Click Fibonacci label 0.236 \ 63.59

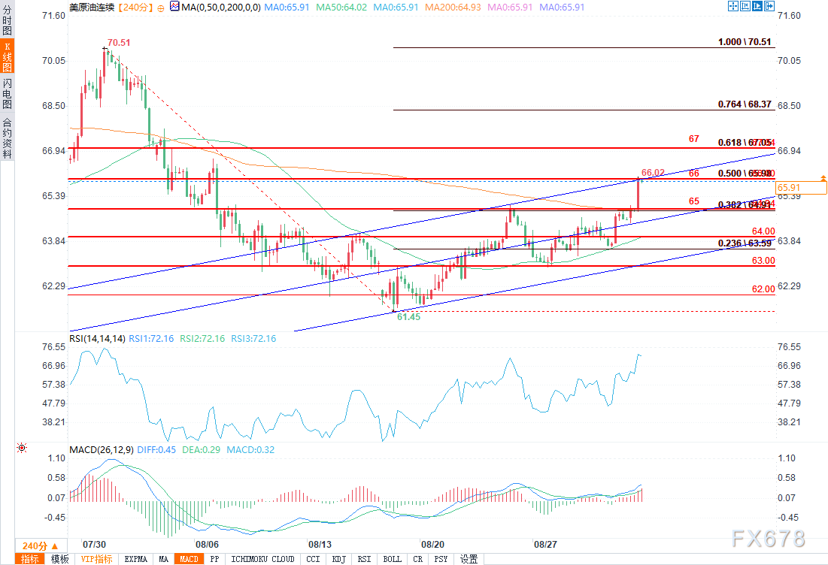coord(745,243)
